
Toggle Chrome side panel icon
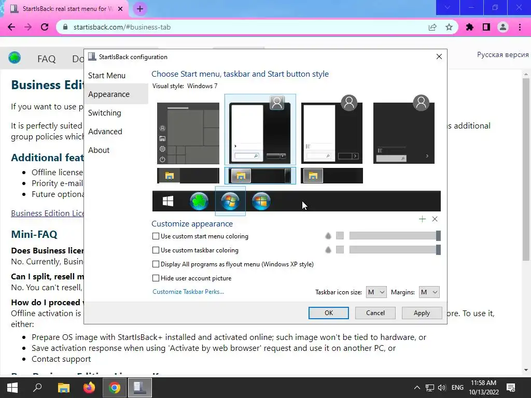(486, 27)
